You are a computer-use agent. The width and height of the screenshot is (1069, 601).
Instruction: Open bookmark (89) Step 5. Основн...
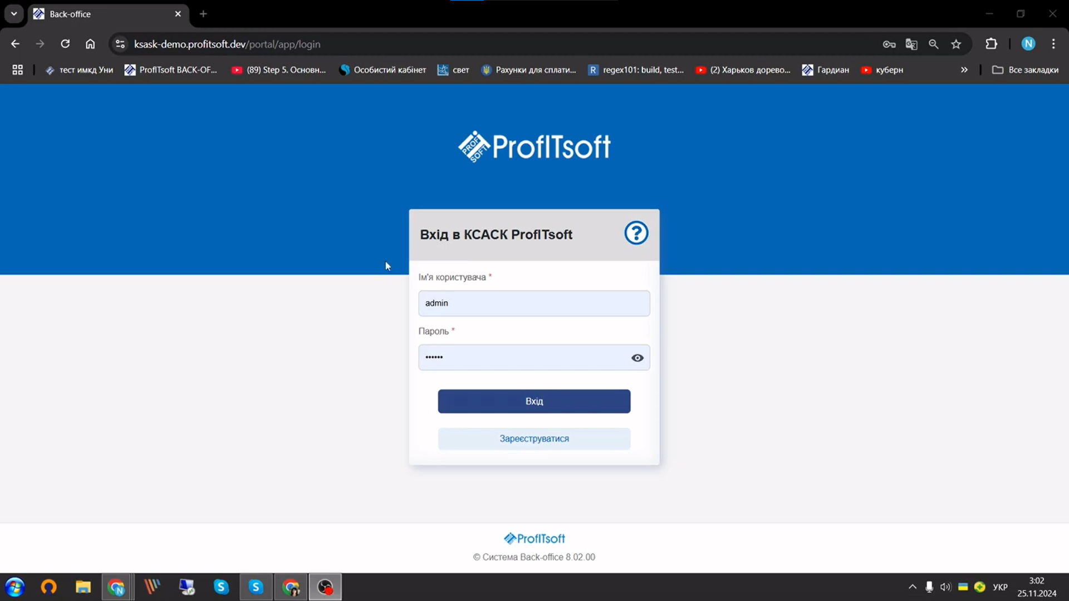[x=278, y=70]
